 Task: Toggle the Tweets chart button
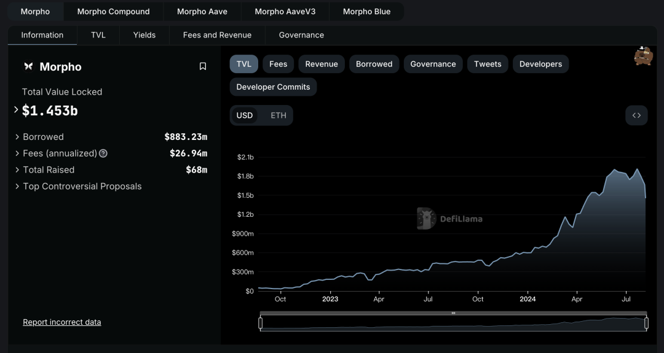click(488, 64)
